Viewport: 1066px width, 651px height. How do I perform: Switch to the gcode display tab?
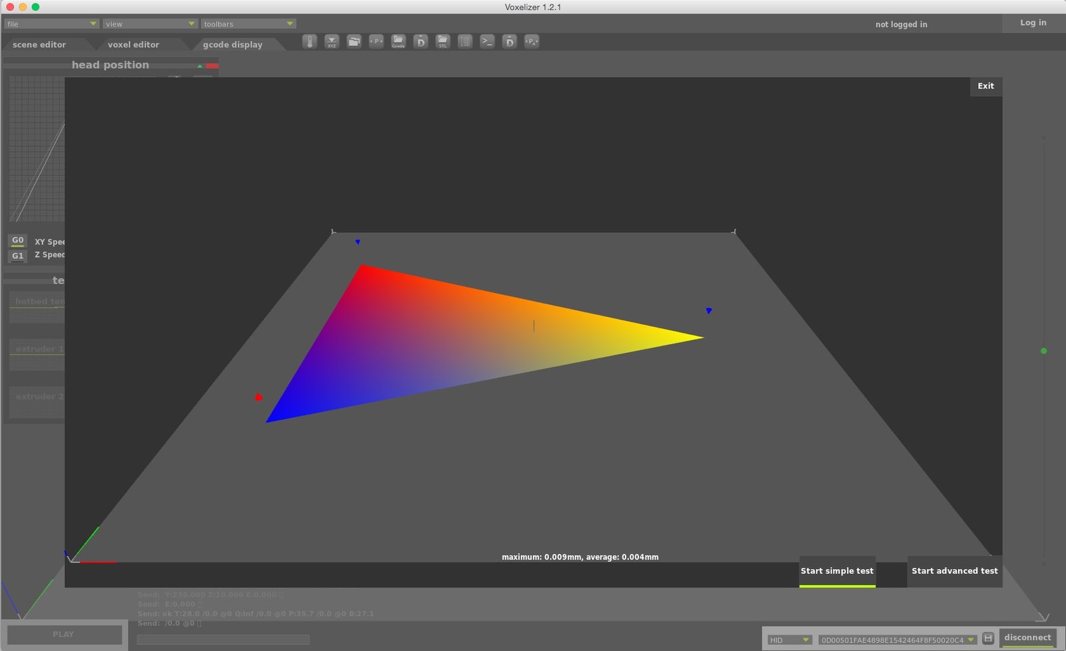pos(233,45)
